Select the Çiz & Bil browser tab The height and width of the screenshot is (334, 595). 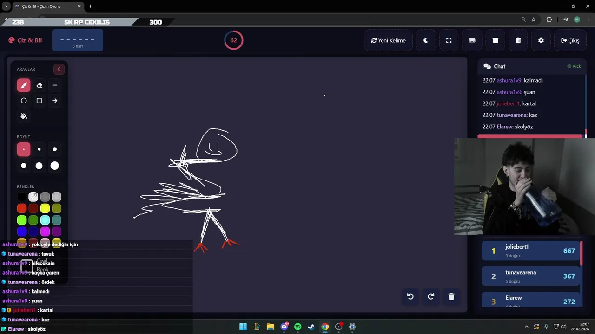coord(48,6)
